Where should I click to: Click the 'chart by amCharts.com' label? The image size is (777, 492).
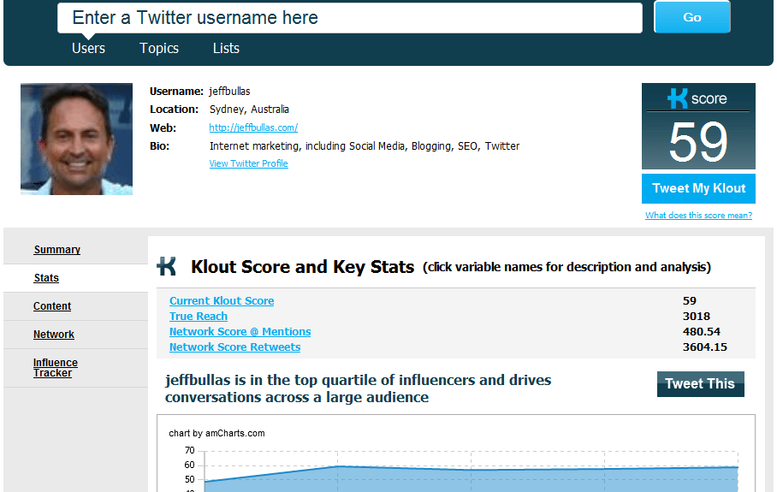216,433
